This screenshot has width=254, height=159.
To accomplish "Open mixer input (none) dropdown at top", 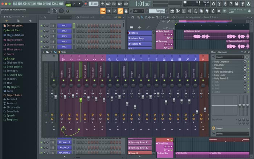I will (230, 57).
